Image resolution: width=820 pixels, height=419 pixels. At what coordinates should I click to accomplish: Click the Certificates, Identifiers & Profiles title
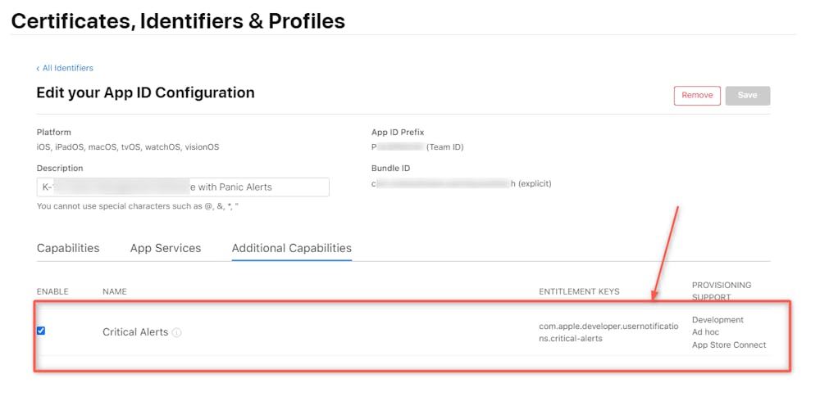[178, 20]
